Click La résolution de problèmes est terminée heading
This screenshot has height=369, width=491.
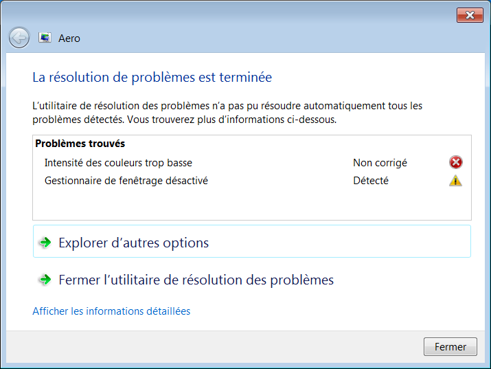pyautogui.click(x=152, y=78)
